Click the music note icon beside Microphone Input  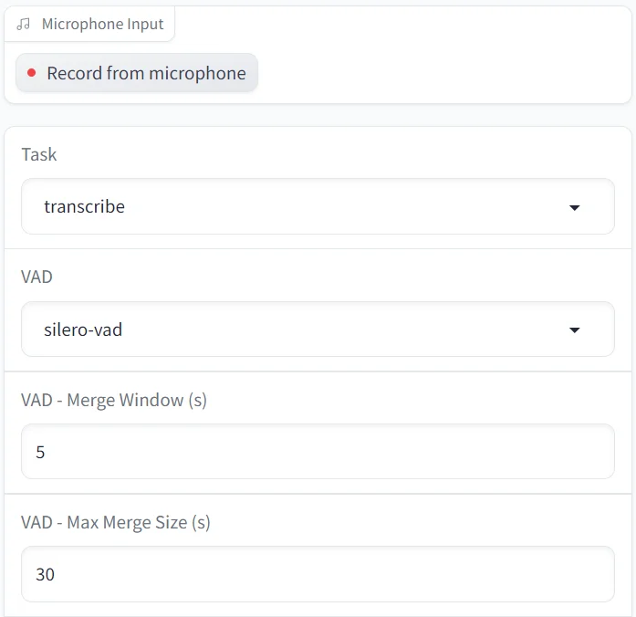pos(24,25)
